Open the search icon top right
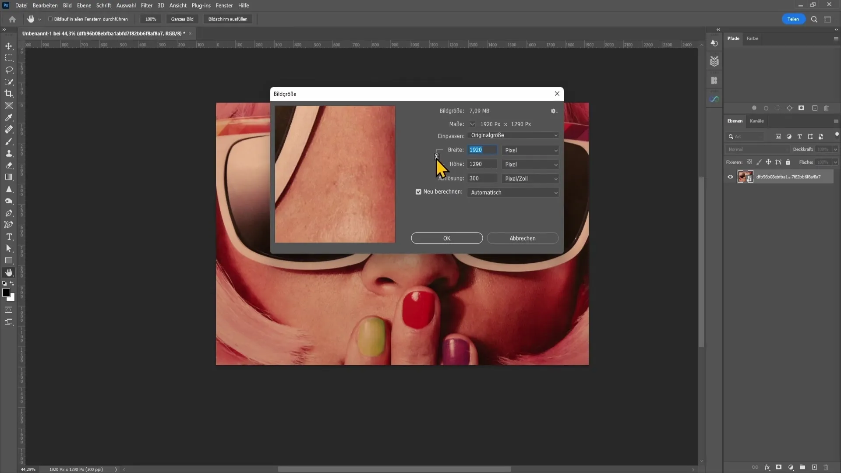 814,19
